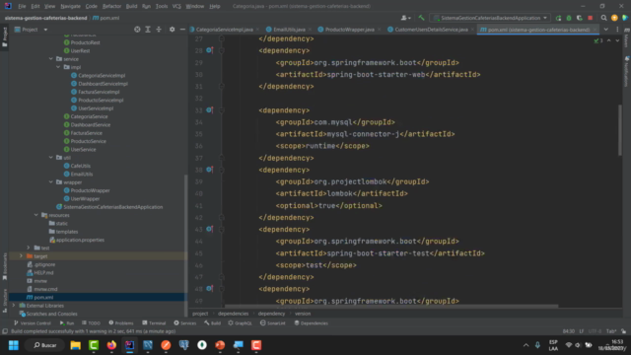631x355 pixels.
Task: Open the Notifications sidebar tab
Action: [627, 72]
